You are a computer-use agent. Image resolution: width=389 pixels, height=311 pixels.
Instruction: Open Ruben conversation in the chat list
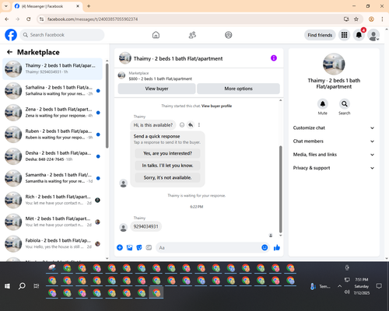tap(53, 135)
